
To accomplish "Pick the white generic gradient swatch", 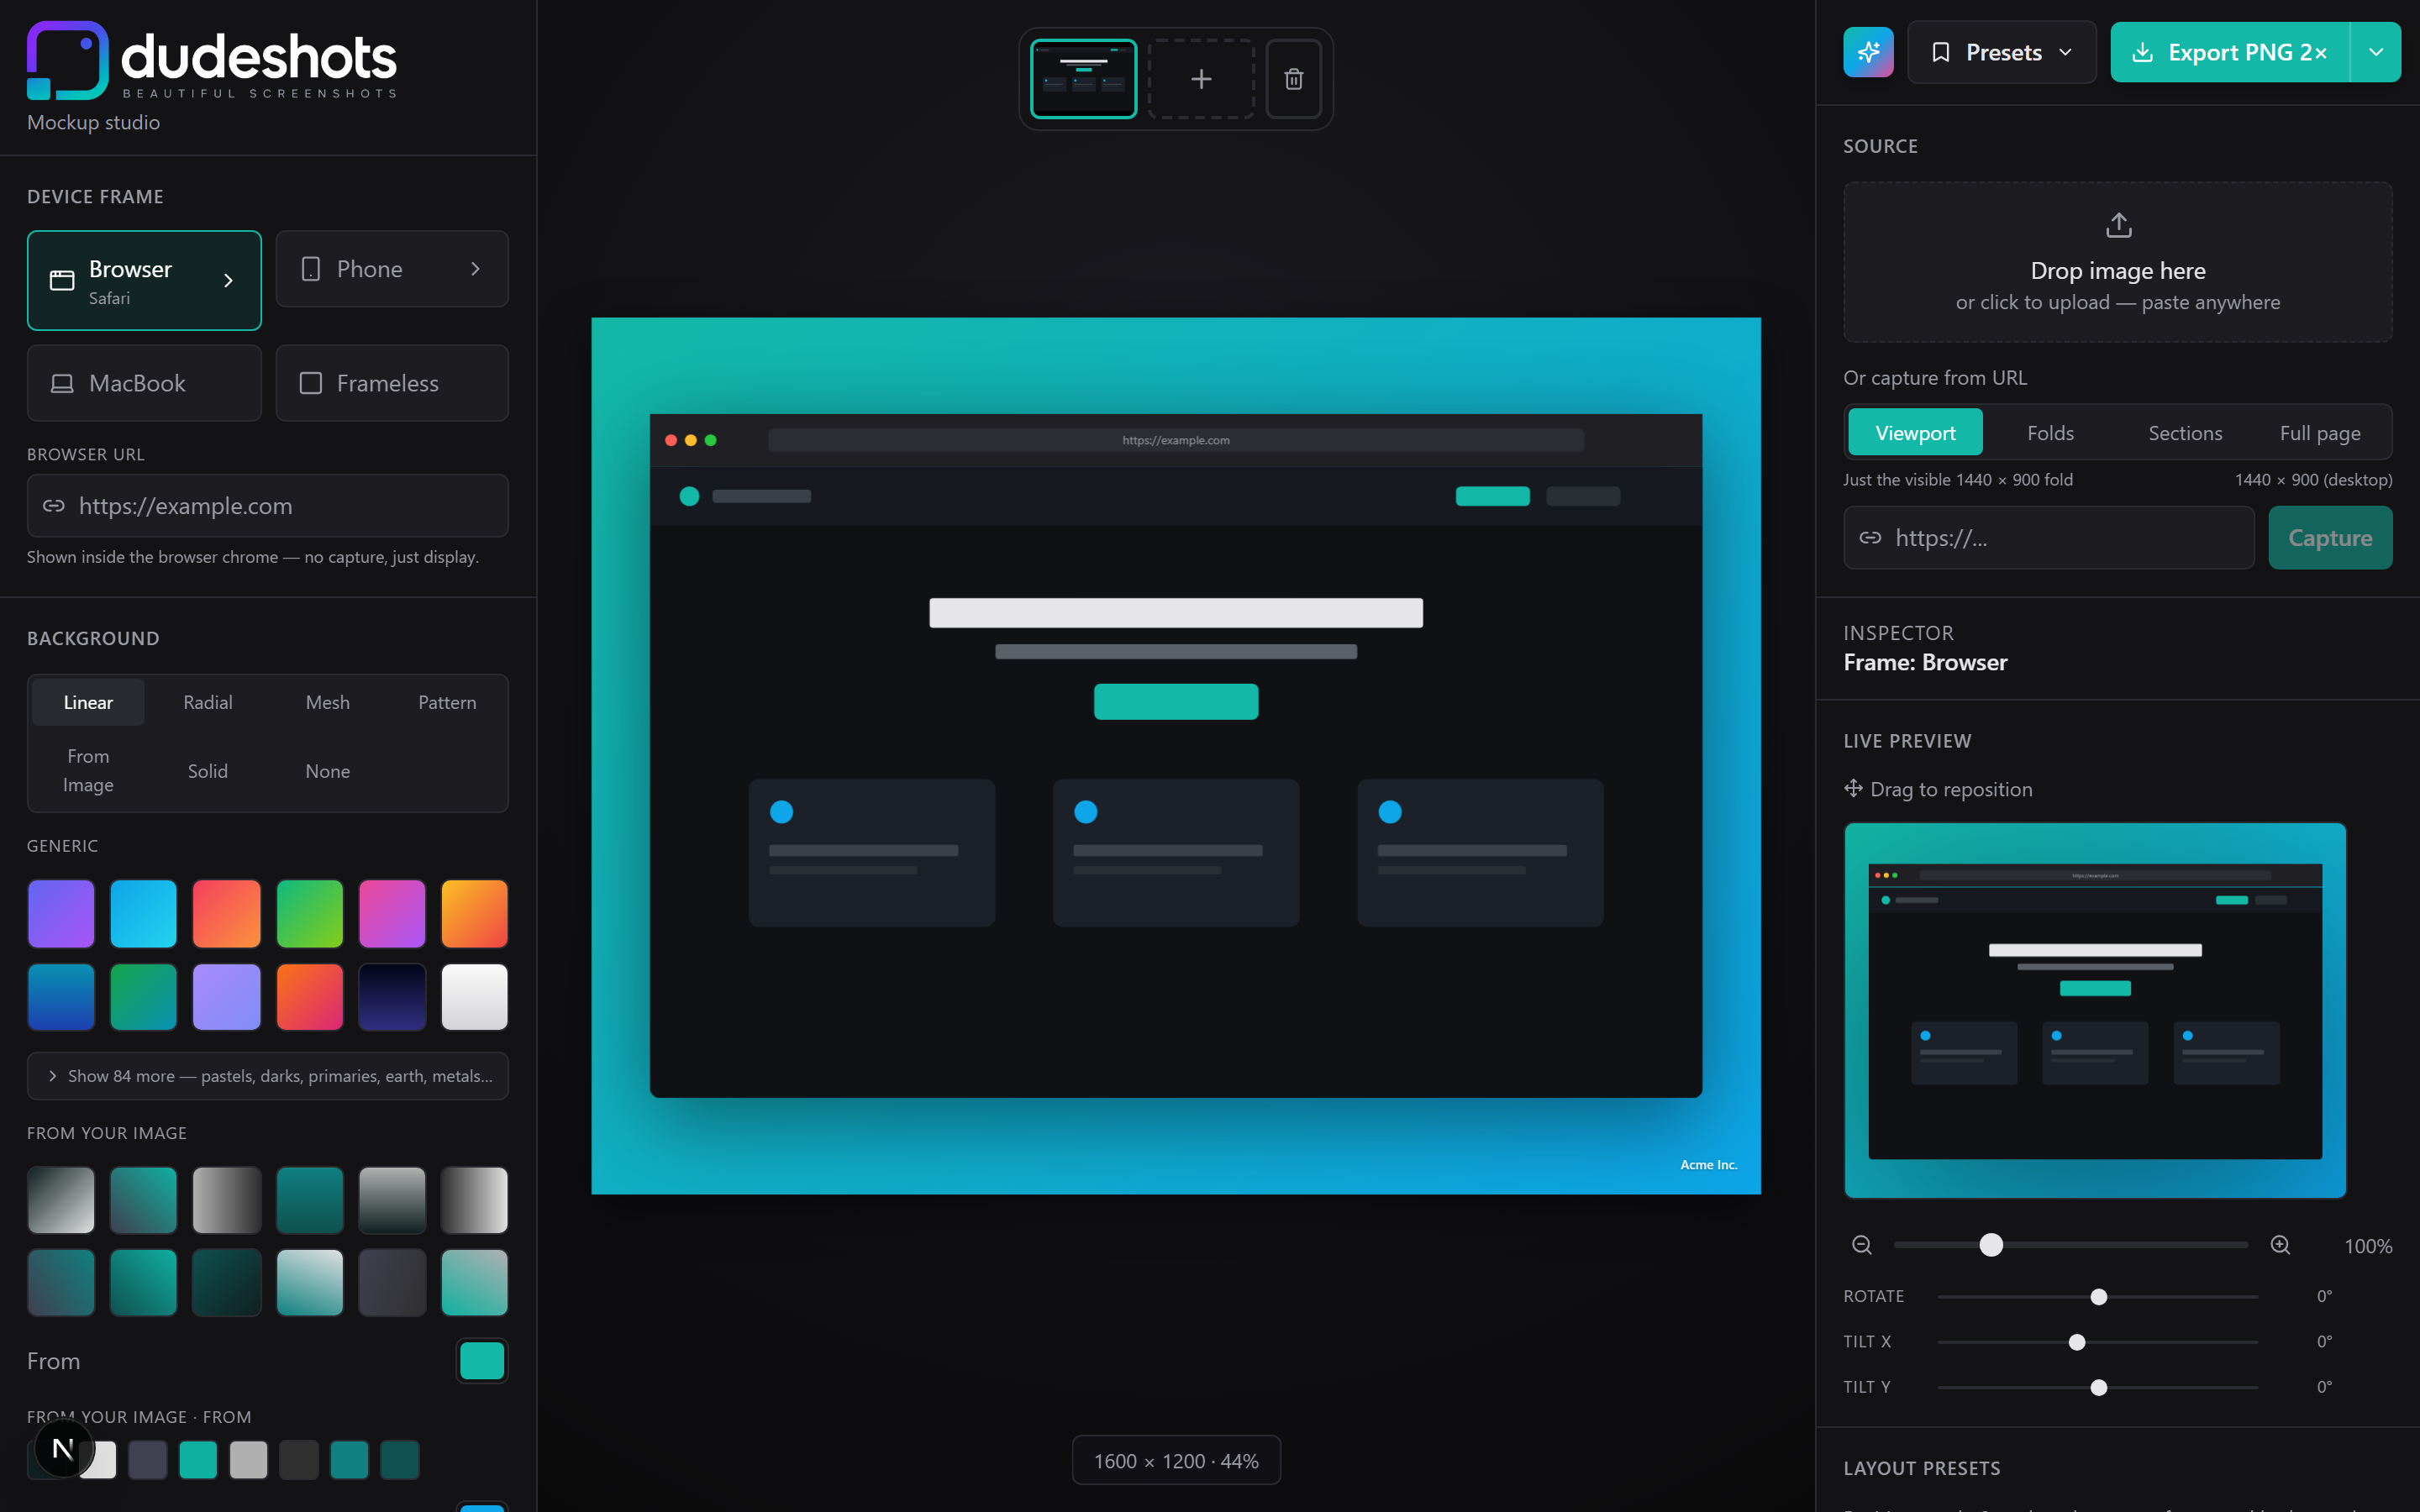I will (474, 996).
